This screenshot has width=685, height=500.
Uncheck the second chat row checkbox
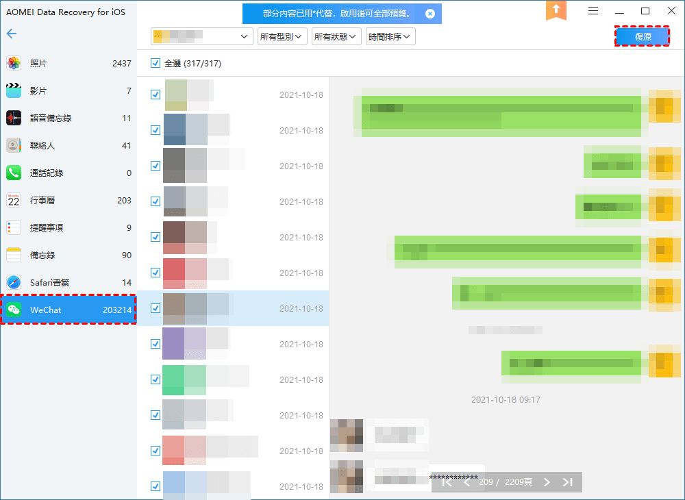click(155, 130)
